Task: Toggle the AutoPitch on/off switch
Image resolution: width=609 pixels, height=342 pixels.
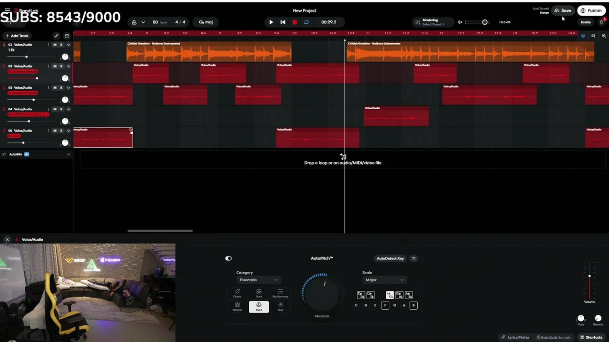Action: [x=228, y=258]
